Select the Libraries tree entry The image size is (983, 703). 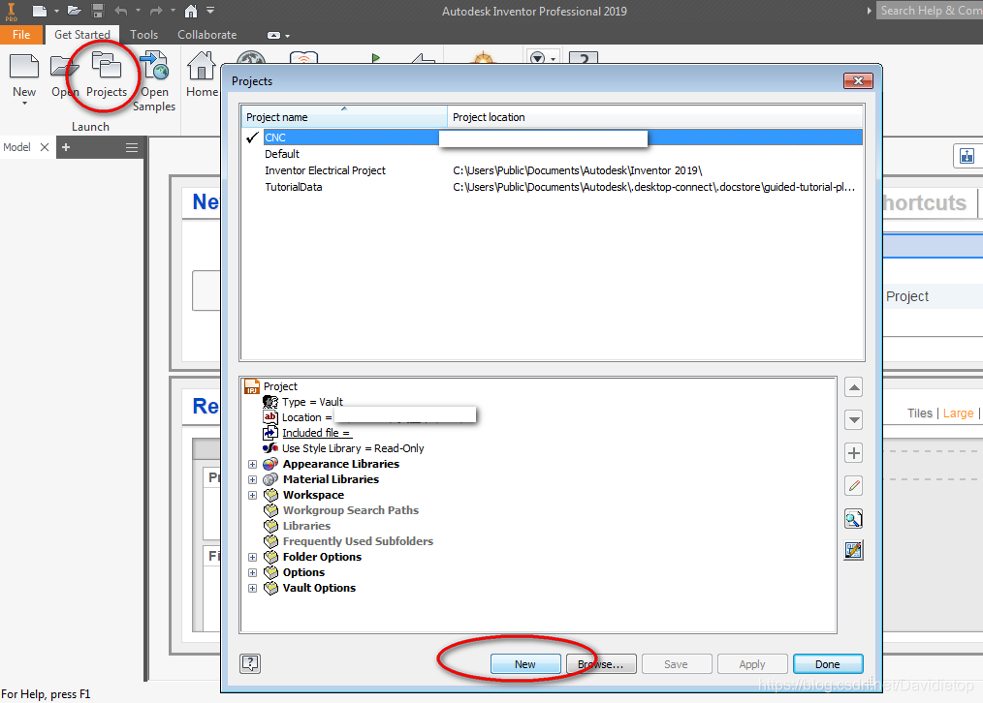(x=306, y=526)
